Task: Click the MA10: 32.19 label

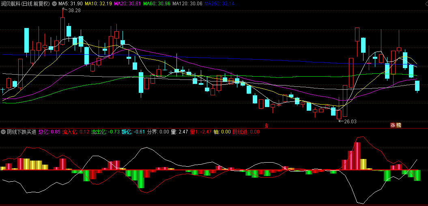Action: click(x=98, y=4)
